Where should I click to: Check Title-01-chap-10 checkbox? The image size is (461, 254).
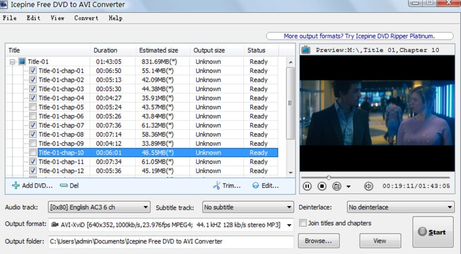(x=33, y=152)
